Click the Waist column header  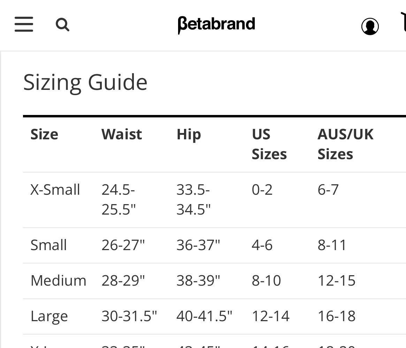122,134
